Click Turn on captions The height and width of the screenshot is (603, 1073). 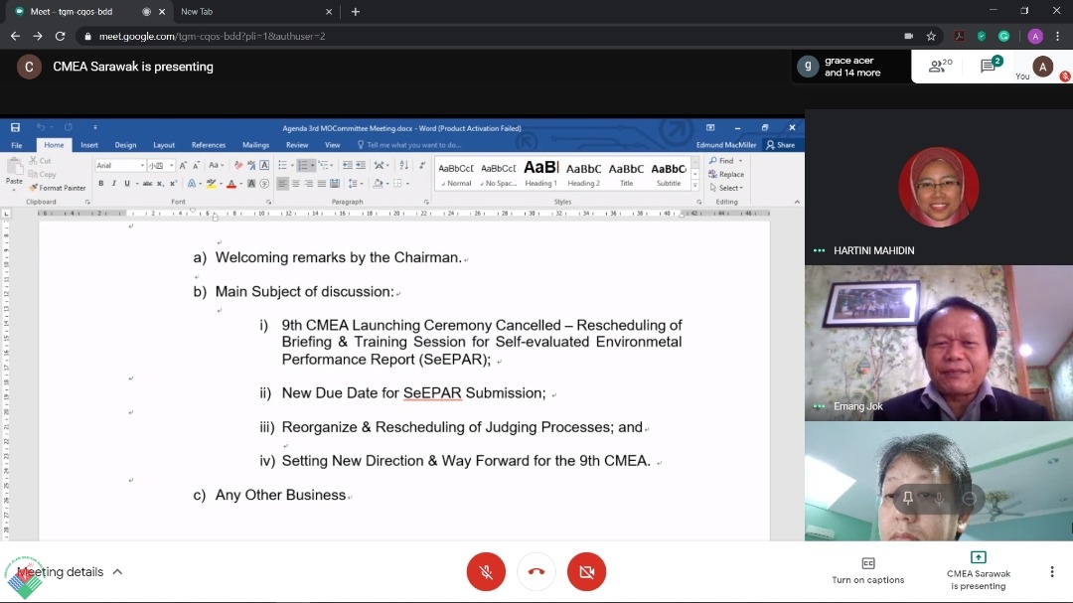tap(867, 571)
